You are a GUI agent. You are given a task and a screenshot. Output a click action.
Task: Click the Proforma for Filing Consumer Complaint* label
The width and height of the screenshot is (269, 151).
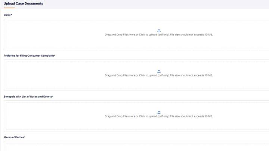tap(30, 56)
